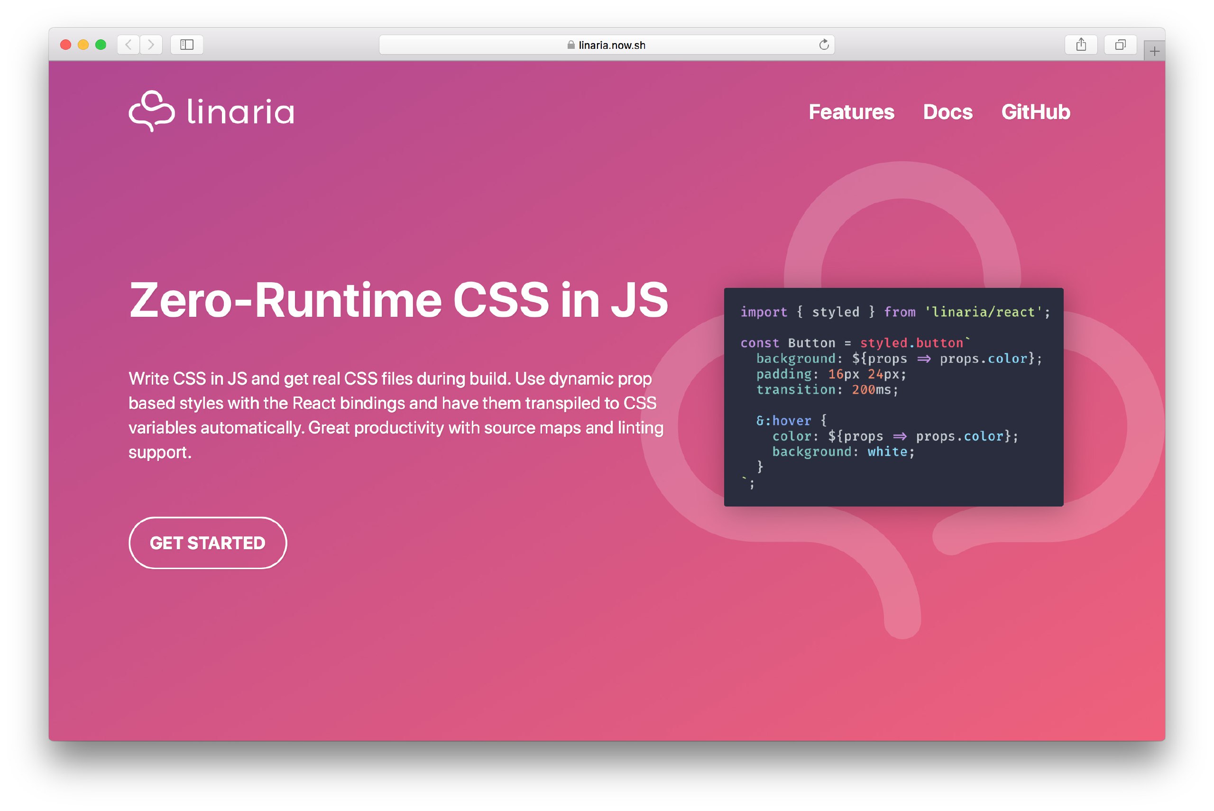Go forward with Safari's forward arrow
Image resolution: width=1214 pixels, height=811 pixels.
tap(151, 45)
